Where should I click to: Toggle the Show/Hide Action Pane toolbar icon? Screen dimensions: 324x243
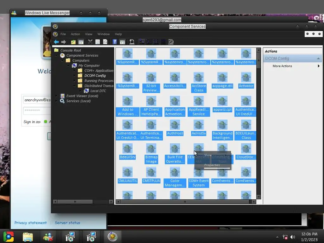pos(122,42)
